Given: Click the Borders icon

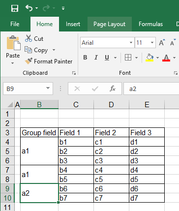Looking at the screenshot, I should (x=128, y=58).
